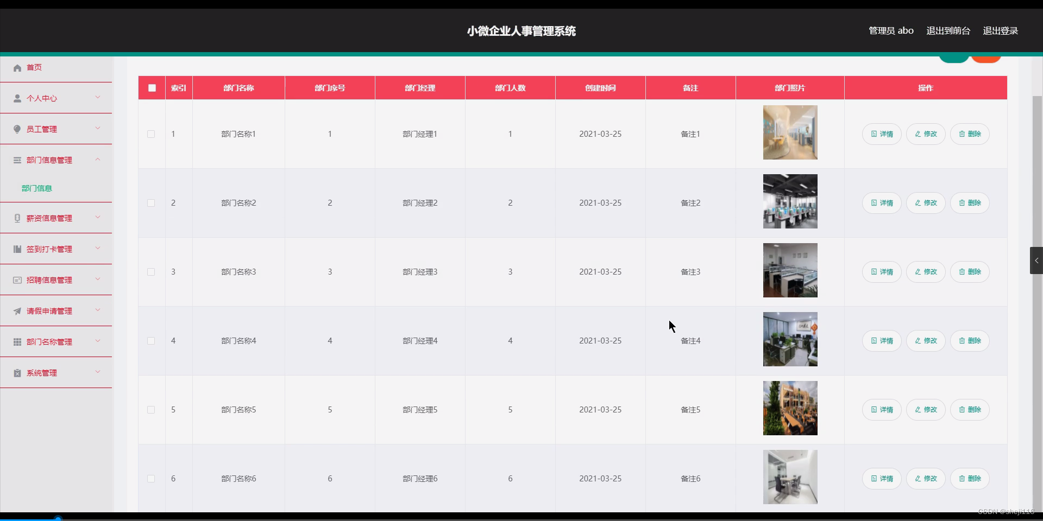The image size is (1043, 521).
Task: Click 删除 button on row 5
Action: tap(970, 410)
